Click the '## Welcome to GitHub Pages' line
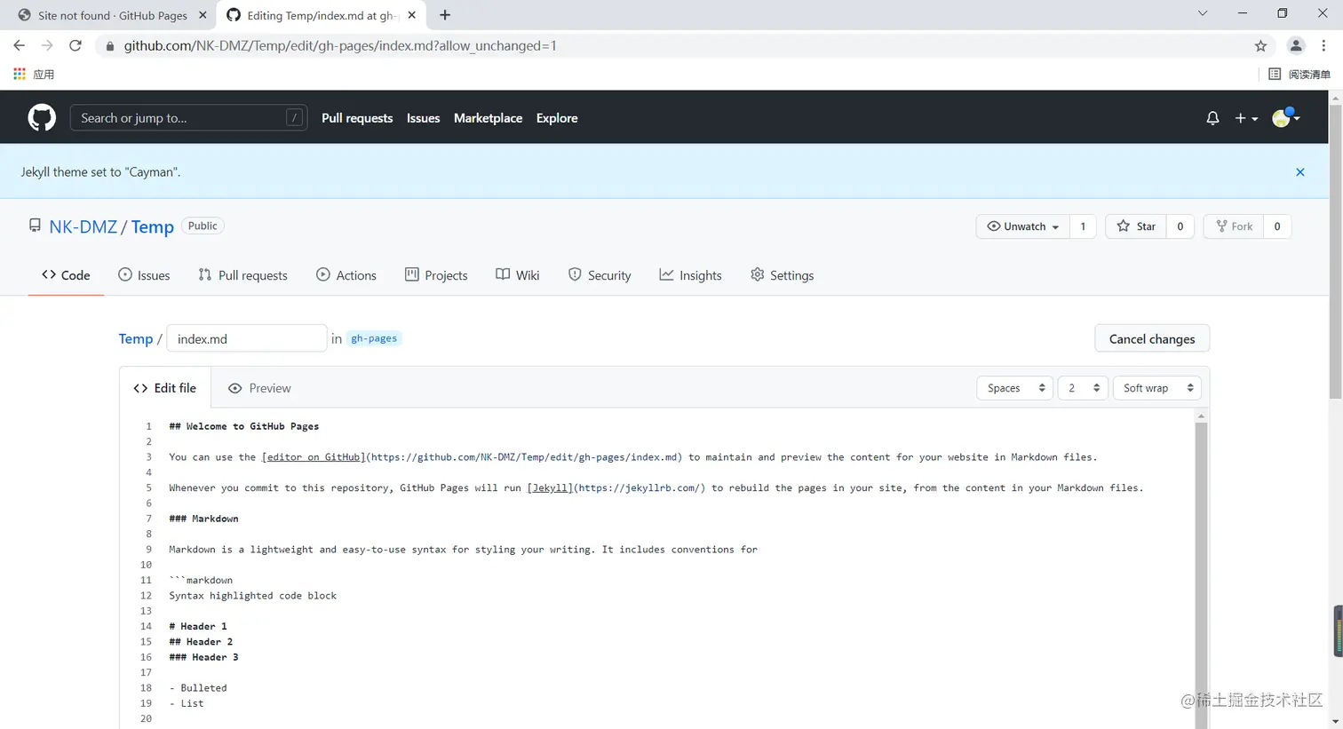The image size is (1343, 729). (x=243, y=426)
